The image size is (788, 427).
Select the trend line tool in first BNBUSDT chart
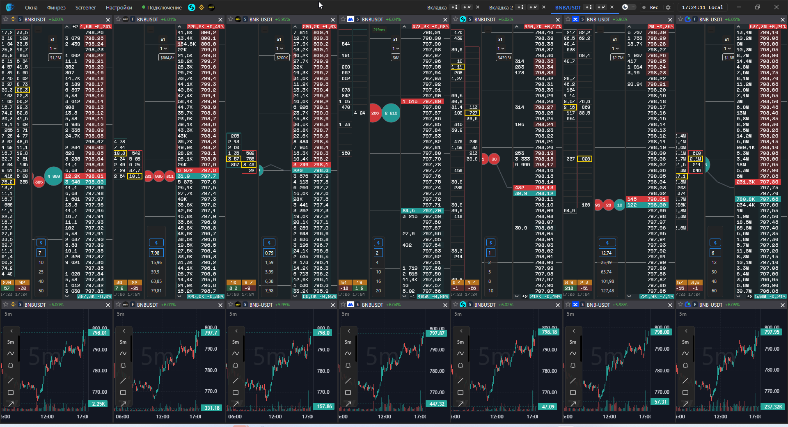click(11, 381)
